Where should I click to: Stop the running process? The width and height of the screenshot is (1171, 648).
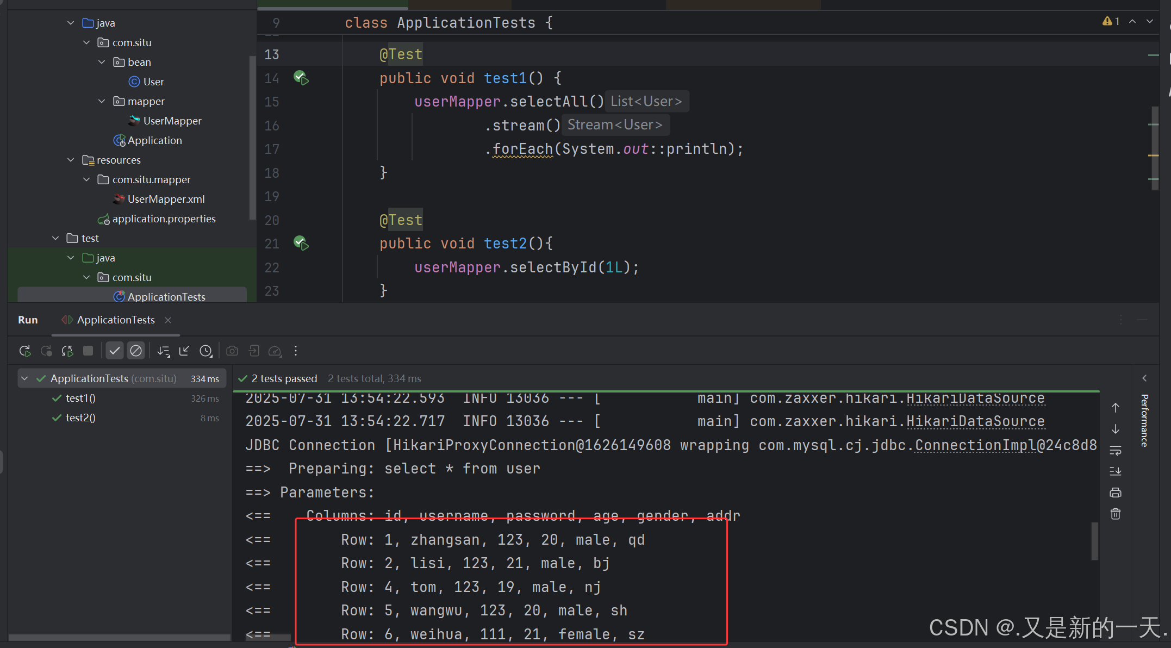pos(88,351)
